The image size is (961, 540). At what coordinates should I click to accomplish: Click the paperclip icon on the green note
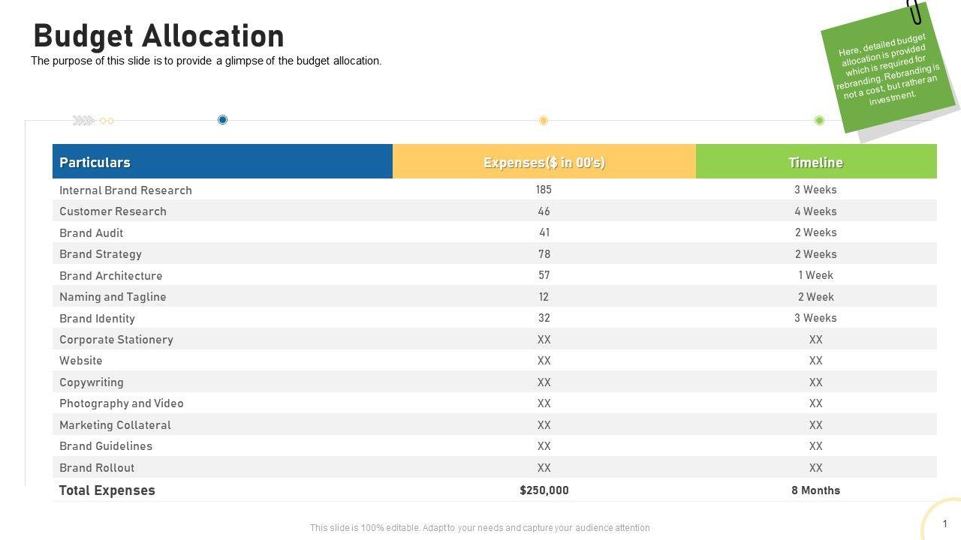915,11
